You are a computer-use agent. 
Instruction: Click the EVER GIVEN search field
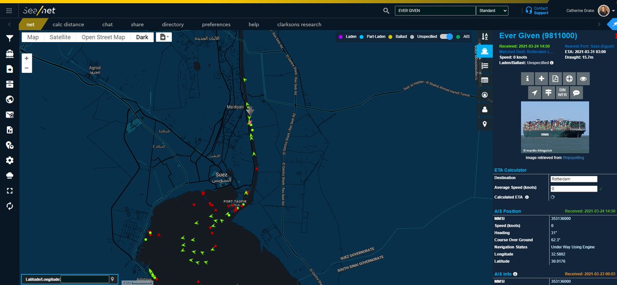pos(435,10)
